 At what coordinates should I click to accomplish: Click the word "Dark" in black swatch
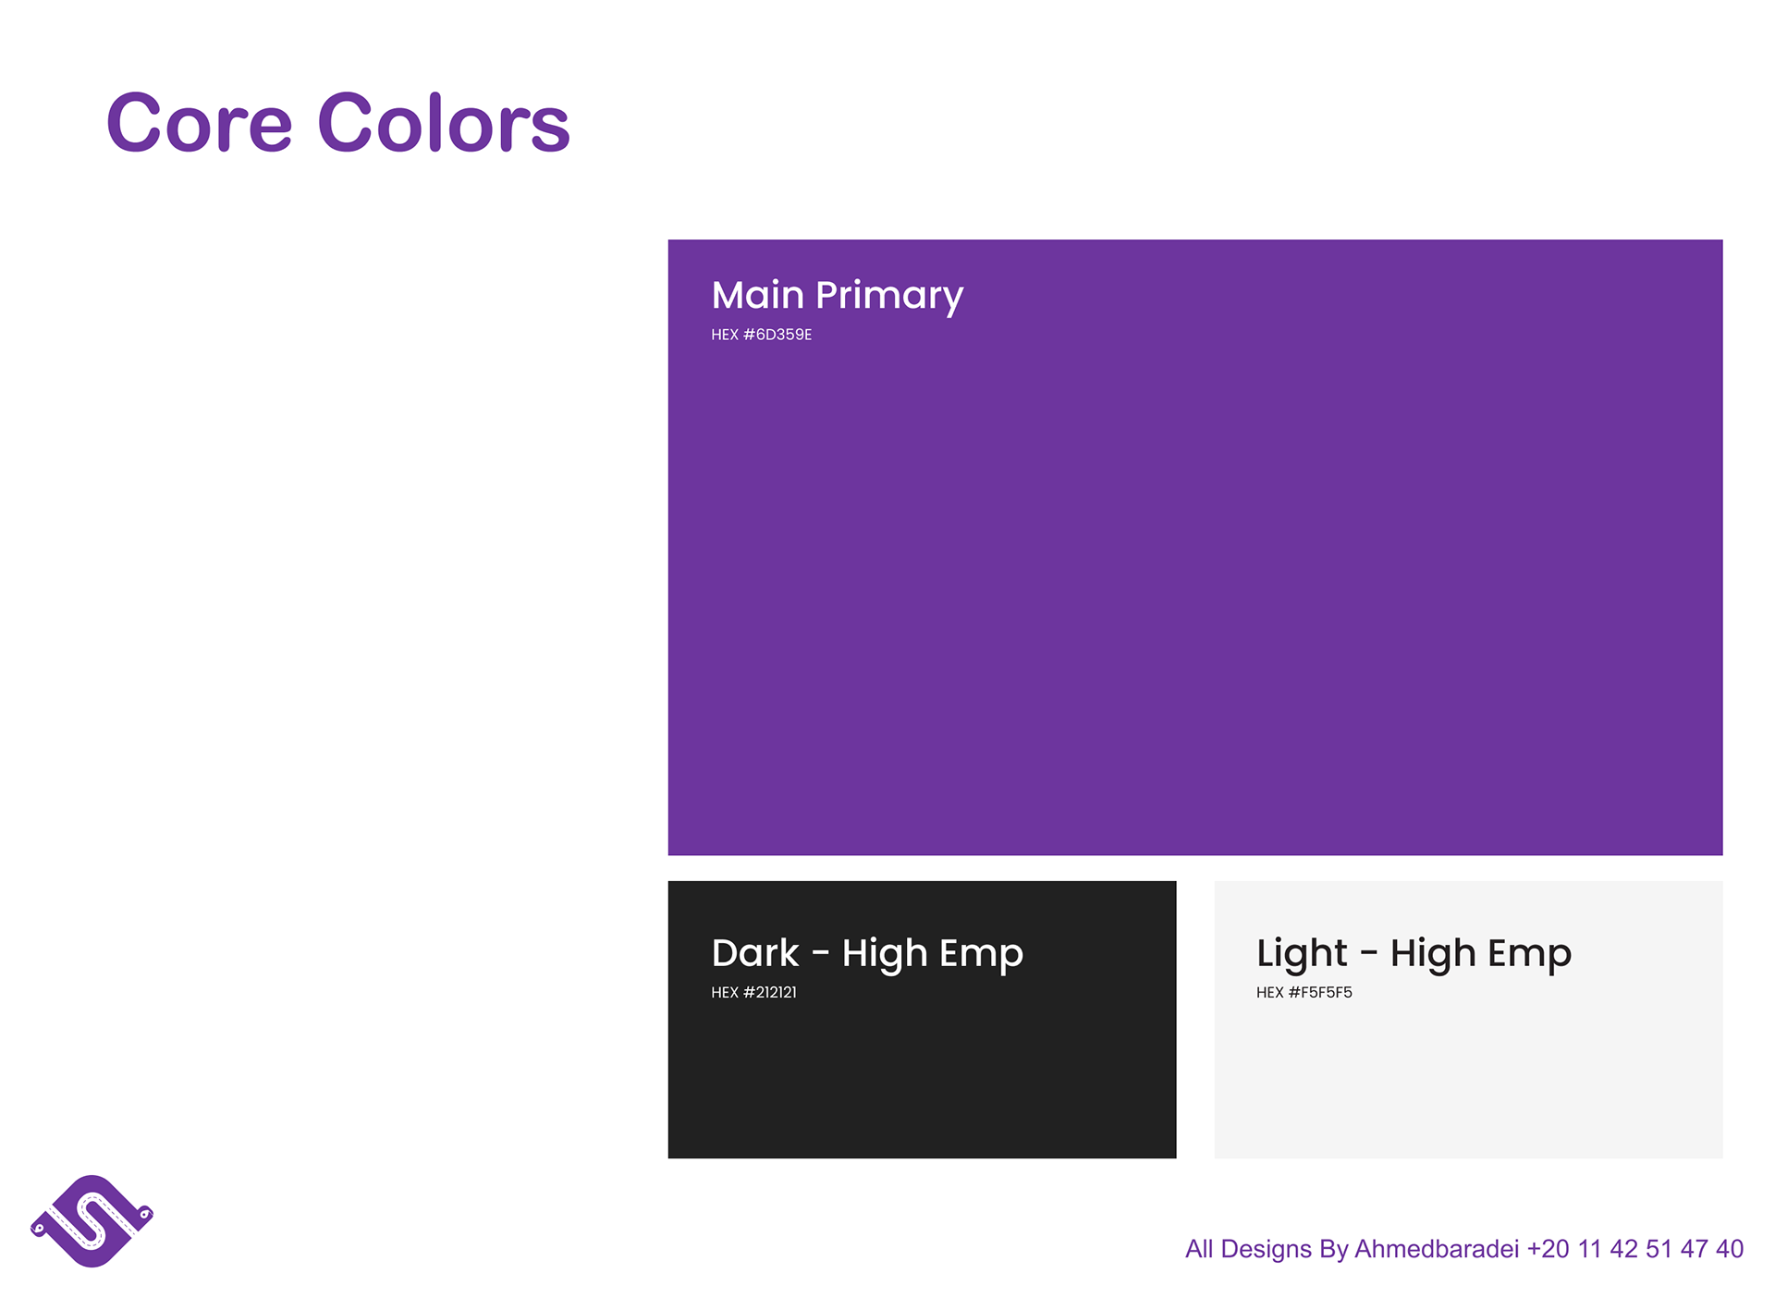click(x=754, y=953)
